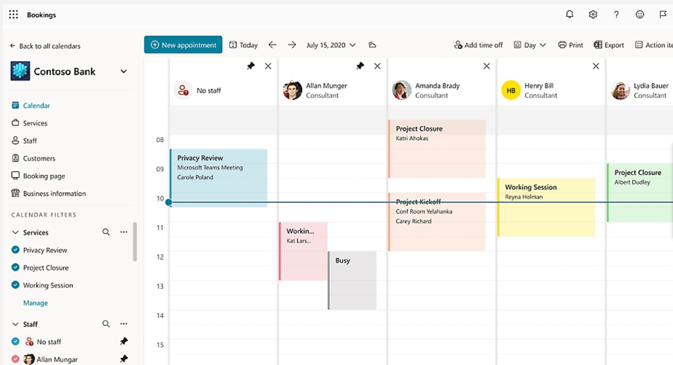Jump to Today

point(243,45)
